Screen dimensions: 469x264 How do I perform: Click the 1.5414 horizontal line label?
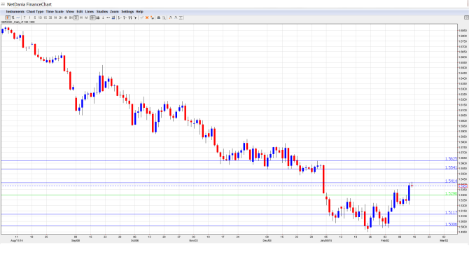(x=451, y=181)
